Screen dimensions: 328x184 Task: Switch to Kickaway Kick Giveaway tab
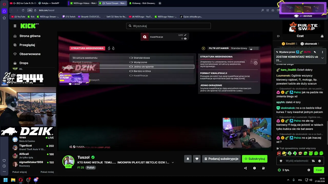[142, 3]
